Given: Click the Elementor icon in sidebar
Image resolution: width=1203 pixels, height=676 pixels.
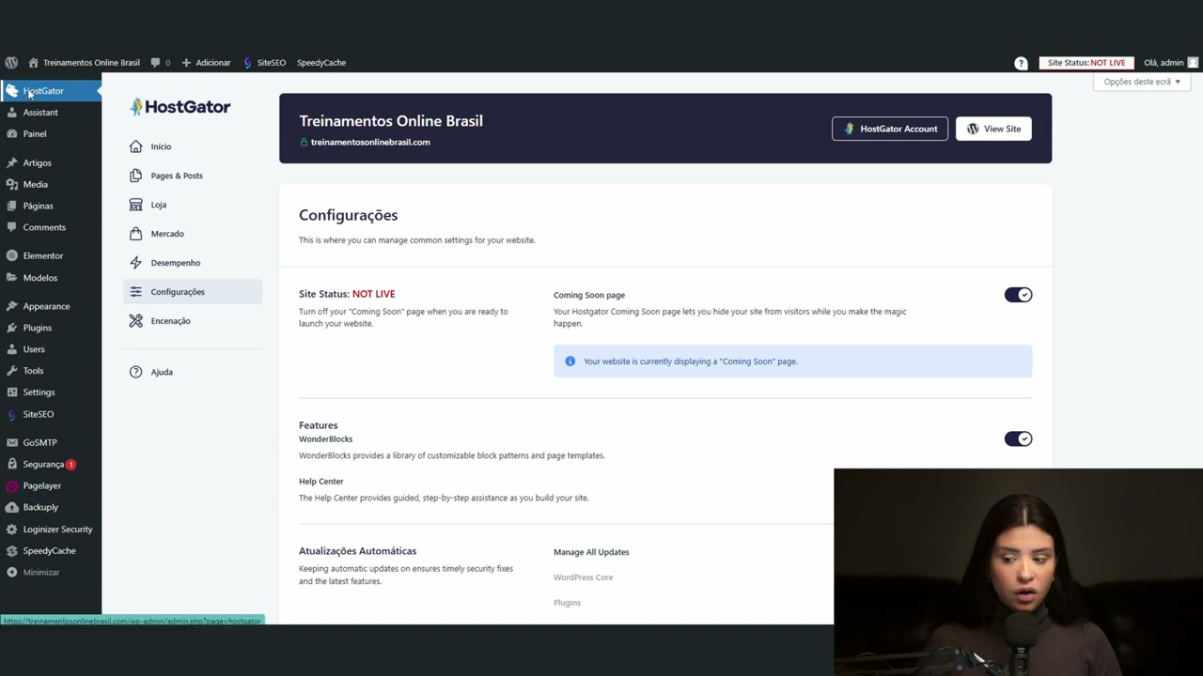Looking at the screenshot, I should (11, 255).
